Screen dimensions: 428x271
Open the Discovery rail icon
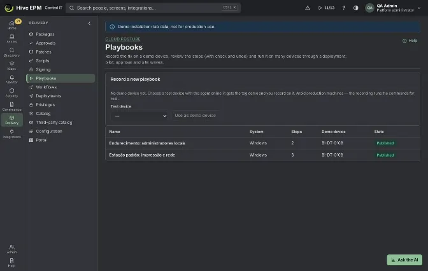[x=11, y=52]
